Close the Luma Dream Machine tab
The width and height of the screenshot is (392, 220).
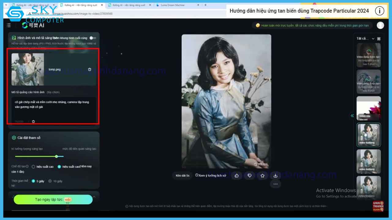(x=198, y=5)
